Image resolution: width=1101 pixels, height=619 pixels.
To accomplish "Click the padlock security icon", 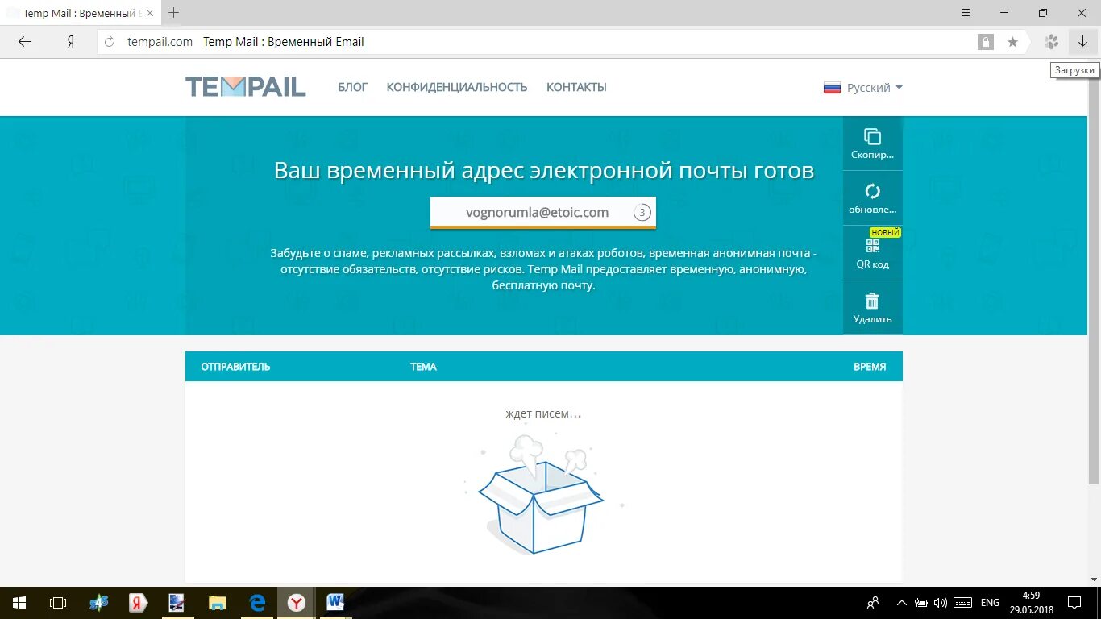I will tap(986, 42).
